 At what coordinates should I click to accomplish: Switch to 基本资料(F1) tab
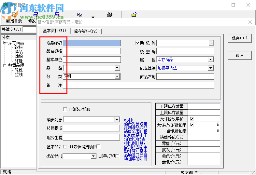point(54,31)
